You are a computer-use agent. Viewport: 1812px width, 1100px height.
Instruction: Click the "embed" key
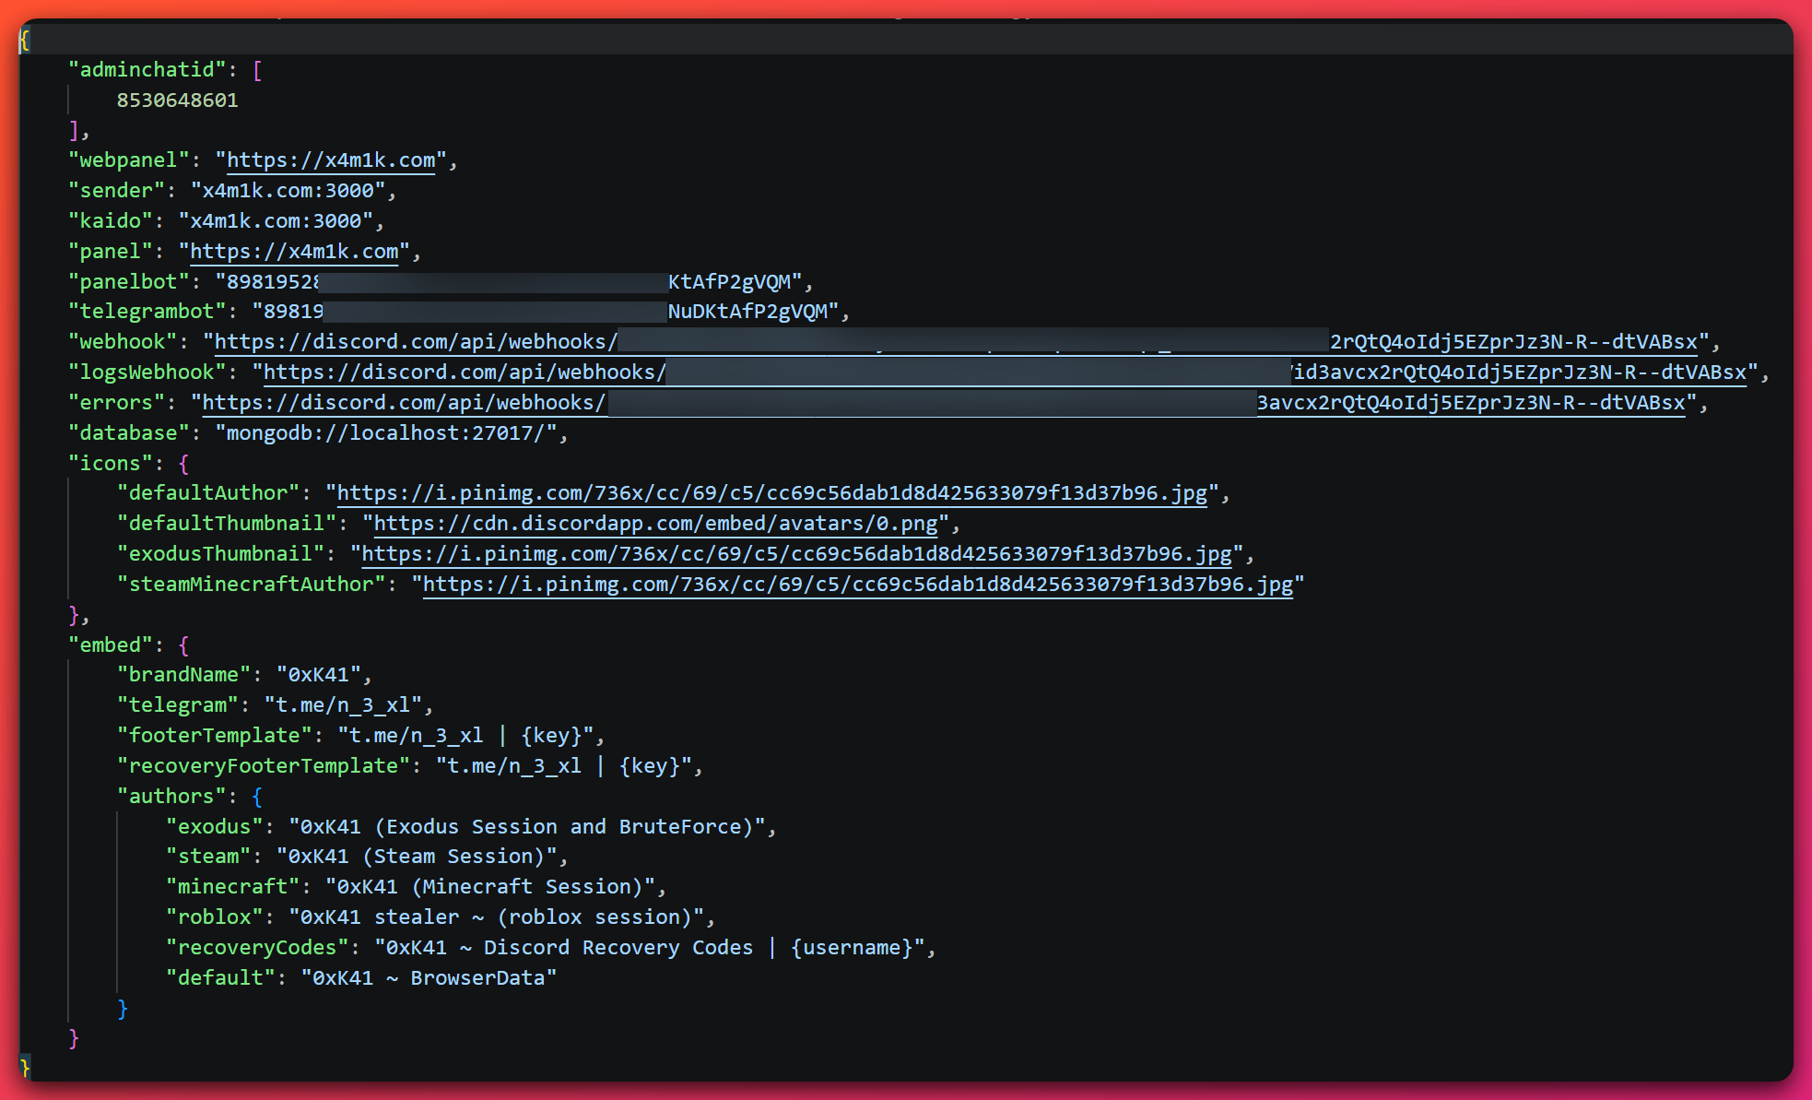pyautogui.click(x=111, y=645)
